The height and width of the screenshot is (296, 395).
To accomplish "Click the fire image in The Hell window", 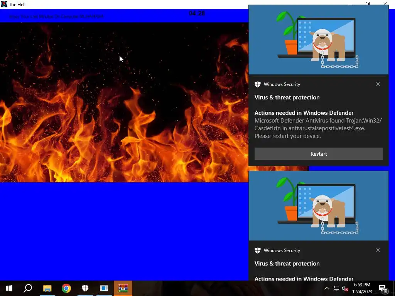I will pyautogui.click(x=124, y=102).
